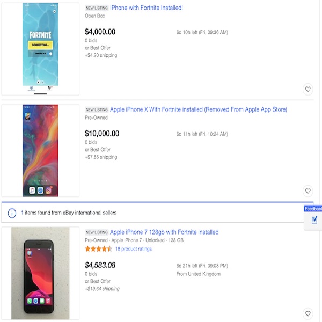Click the "items found from eBay international sellers" notice
The width and height of the screenshot is (322, 322).
[69, 213]
